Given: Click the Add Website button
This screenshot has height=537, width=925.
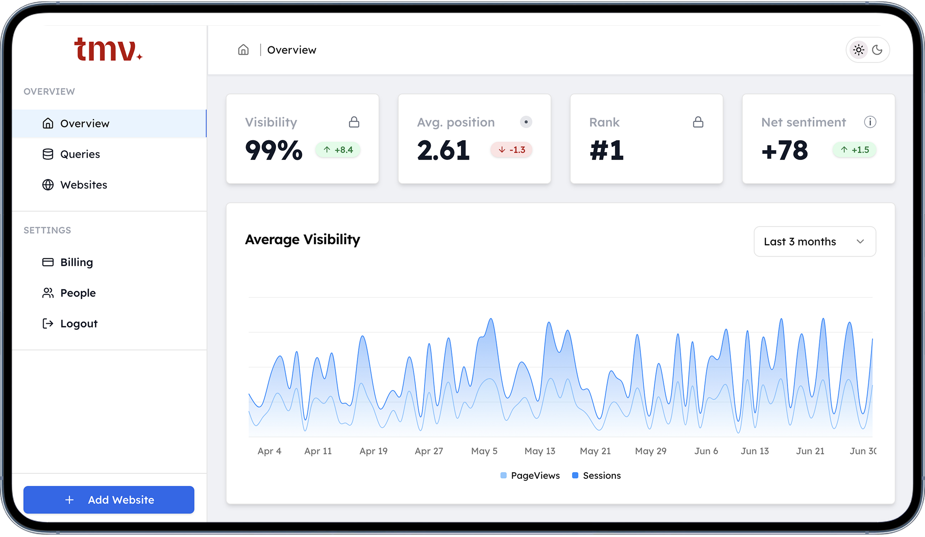Looking at the screenshot, I should pos(109,500).
